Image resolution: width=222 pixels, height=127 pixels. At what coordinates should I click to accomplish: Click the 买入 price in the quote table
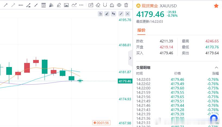[x=166, y=53]
